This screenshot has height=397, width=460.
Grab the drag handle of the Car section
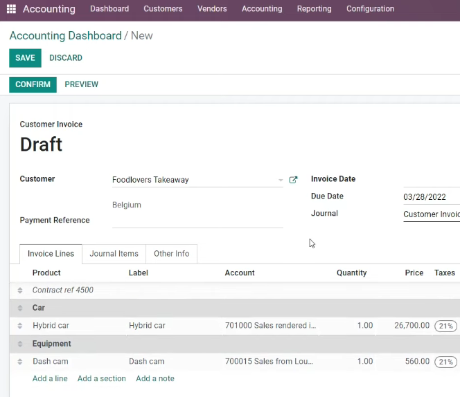click(x=20, y=308)
